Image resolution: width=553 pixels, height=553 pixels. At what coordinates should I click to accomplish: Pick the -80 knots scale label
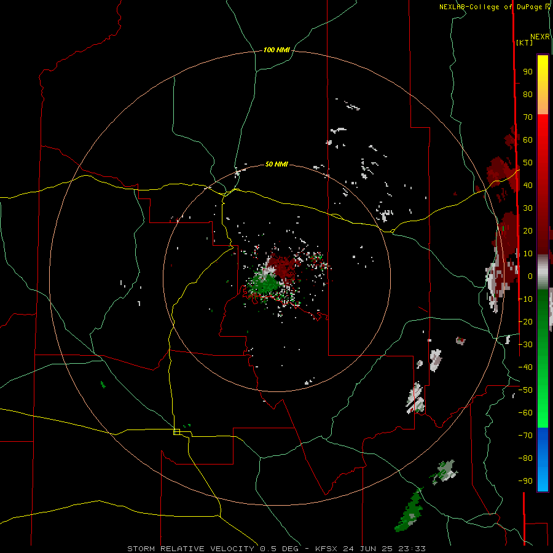525,458
